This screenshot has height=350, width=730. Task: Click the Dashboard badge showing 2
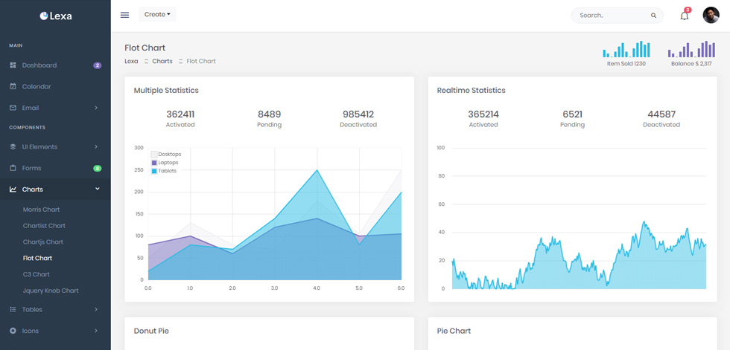98,65
